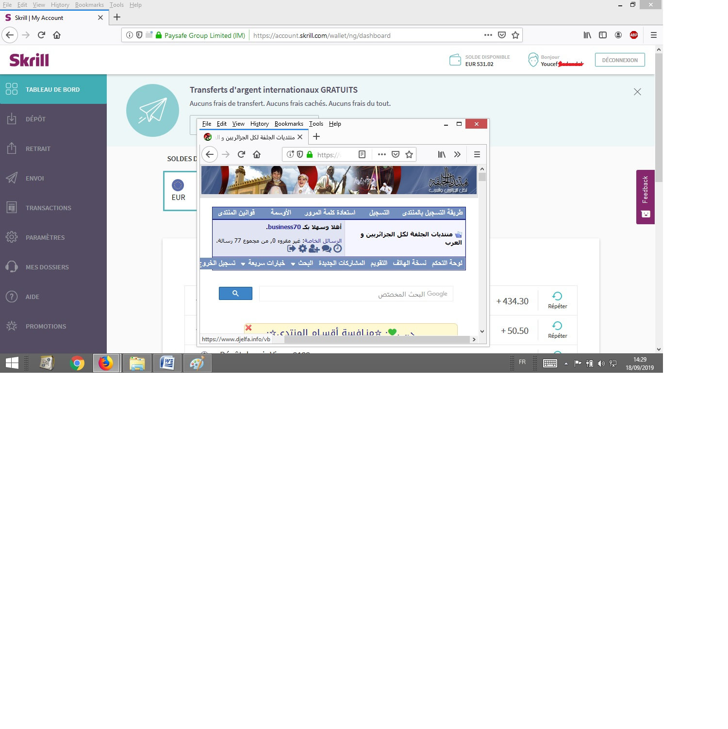The image size is (728, 729).
Task: Click the add-friend icon in forum
Action: [x=314, y=249]
